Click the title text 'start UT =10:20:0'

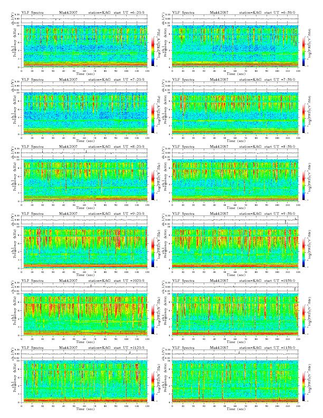tap(129, 280)
